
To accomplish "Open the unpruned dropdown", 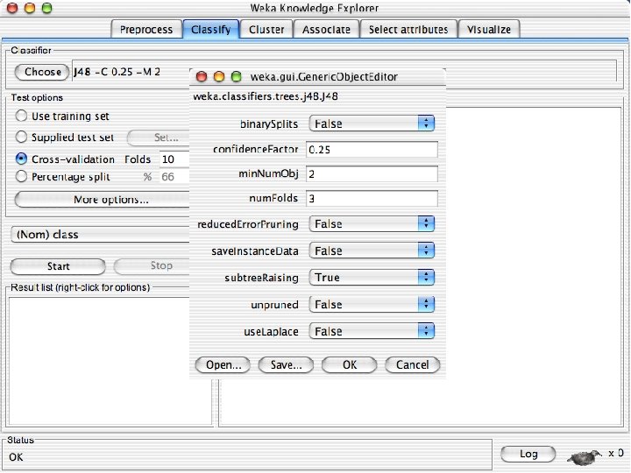I will pyautogui.click(x=372, y=305).
